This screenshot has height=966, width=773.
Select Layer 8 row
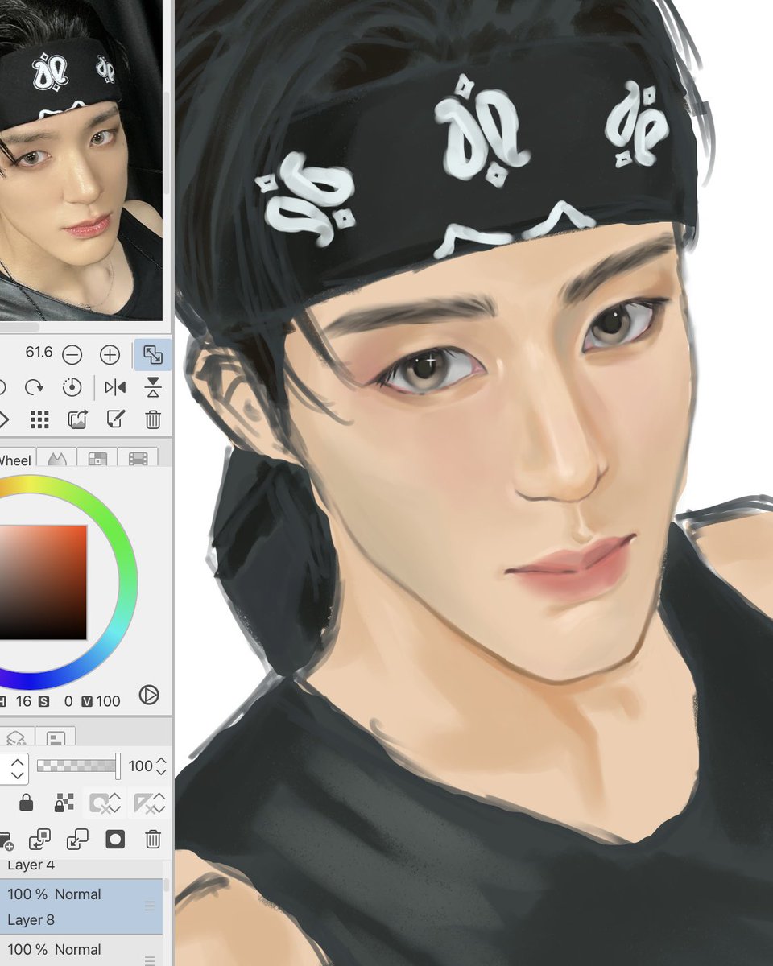(x=81, y=907)
